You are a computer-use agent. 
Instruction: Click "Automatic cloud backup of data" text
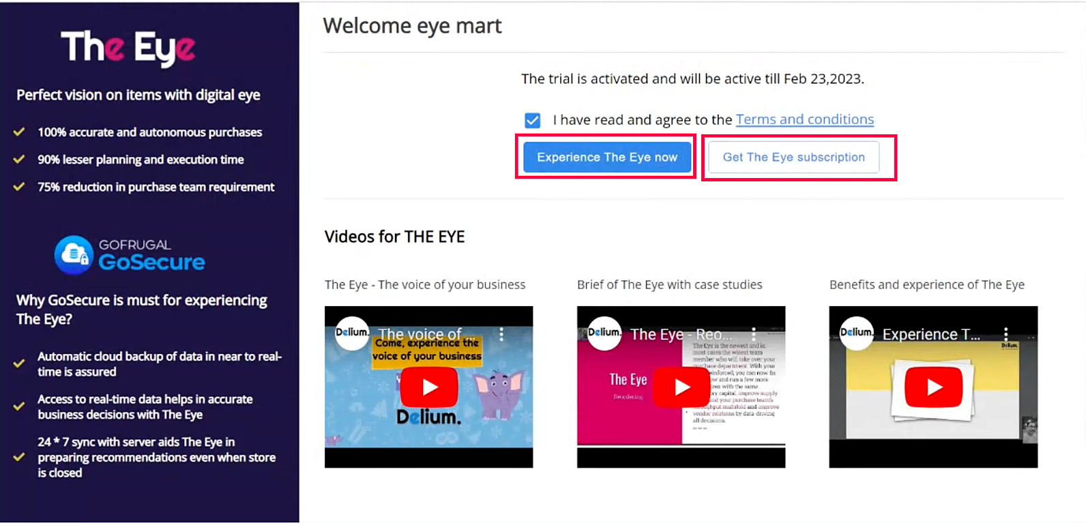(x=160, y=364)
